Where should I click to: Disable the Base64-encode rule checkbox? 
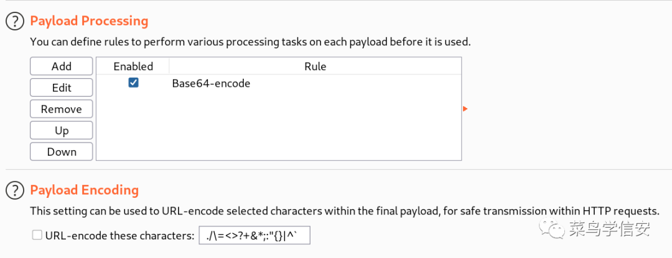(x=133, y=83)
